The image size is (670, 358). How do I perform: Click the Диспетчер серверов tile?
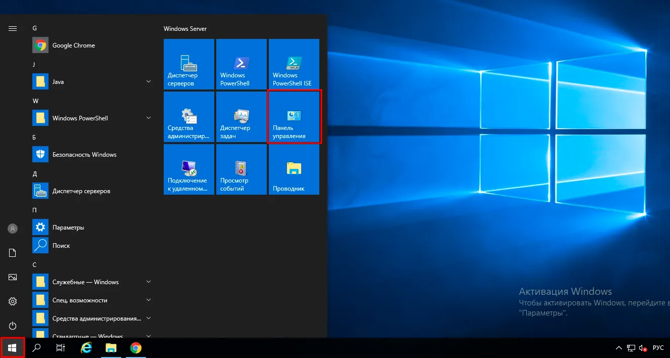[189, 64]
